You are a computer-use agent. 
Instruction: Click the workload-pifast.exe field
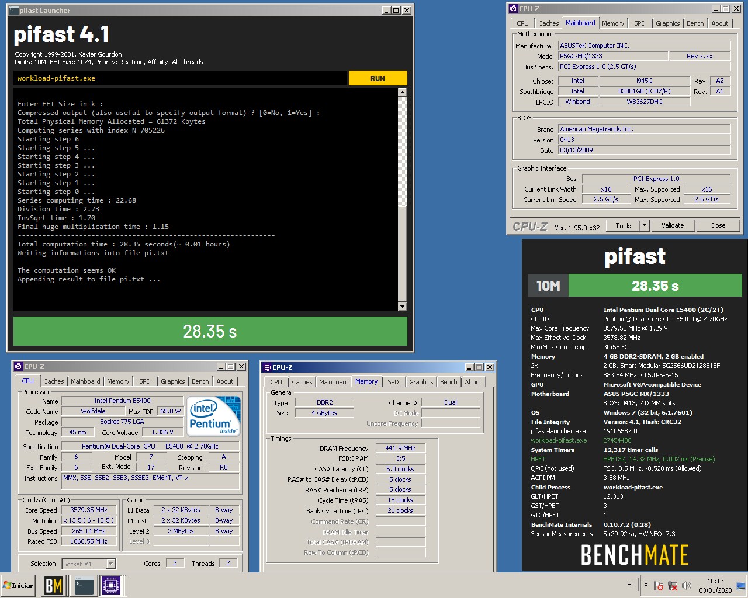pos(179,78)
